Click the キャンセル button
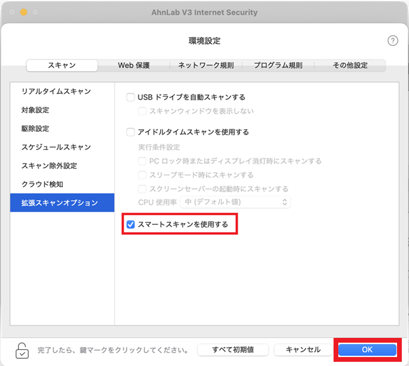 click(x=303, y=350)
